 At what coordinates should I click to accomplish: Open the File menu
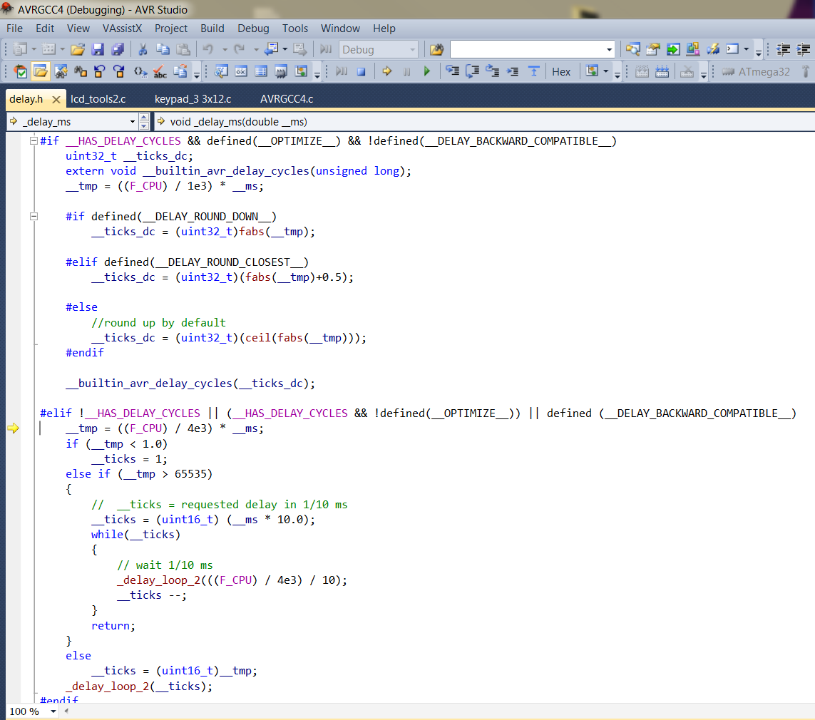point(14,29)
